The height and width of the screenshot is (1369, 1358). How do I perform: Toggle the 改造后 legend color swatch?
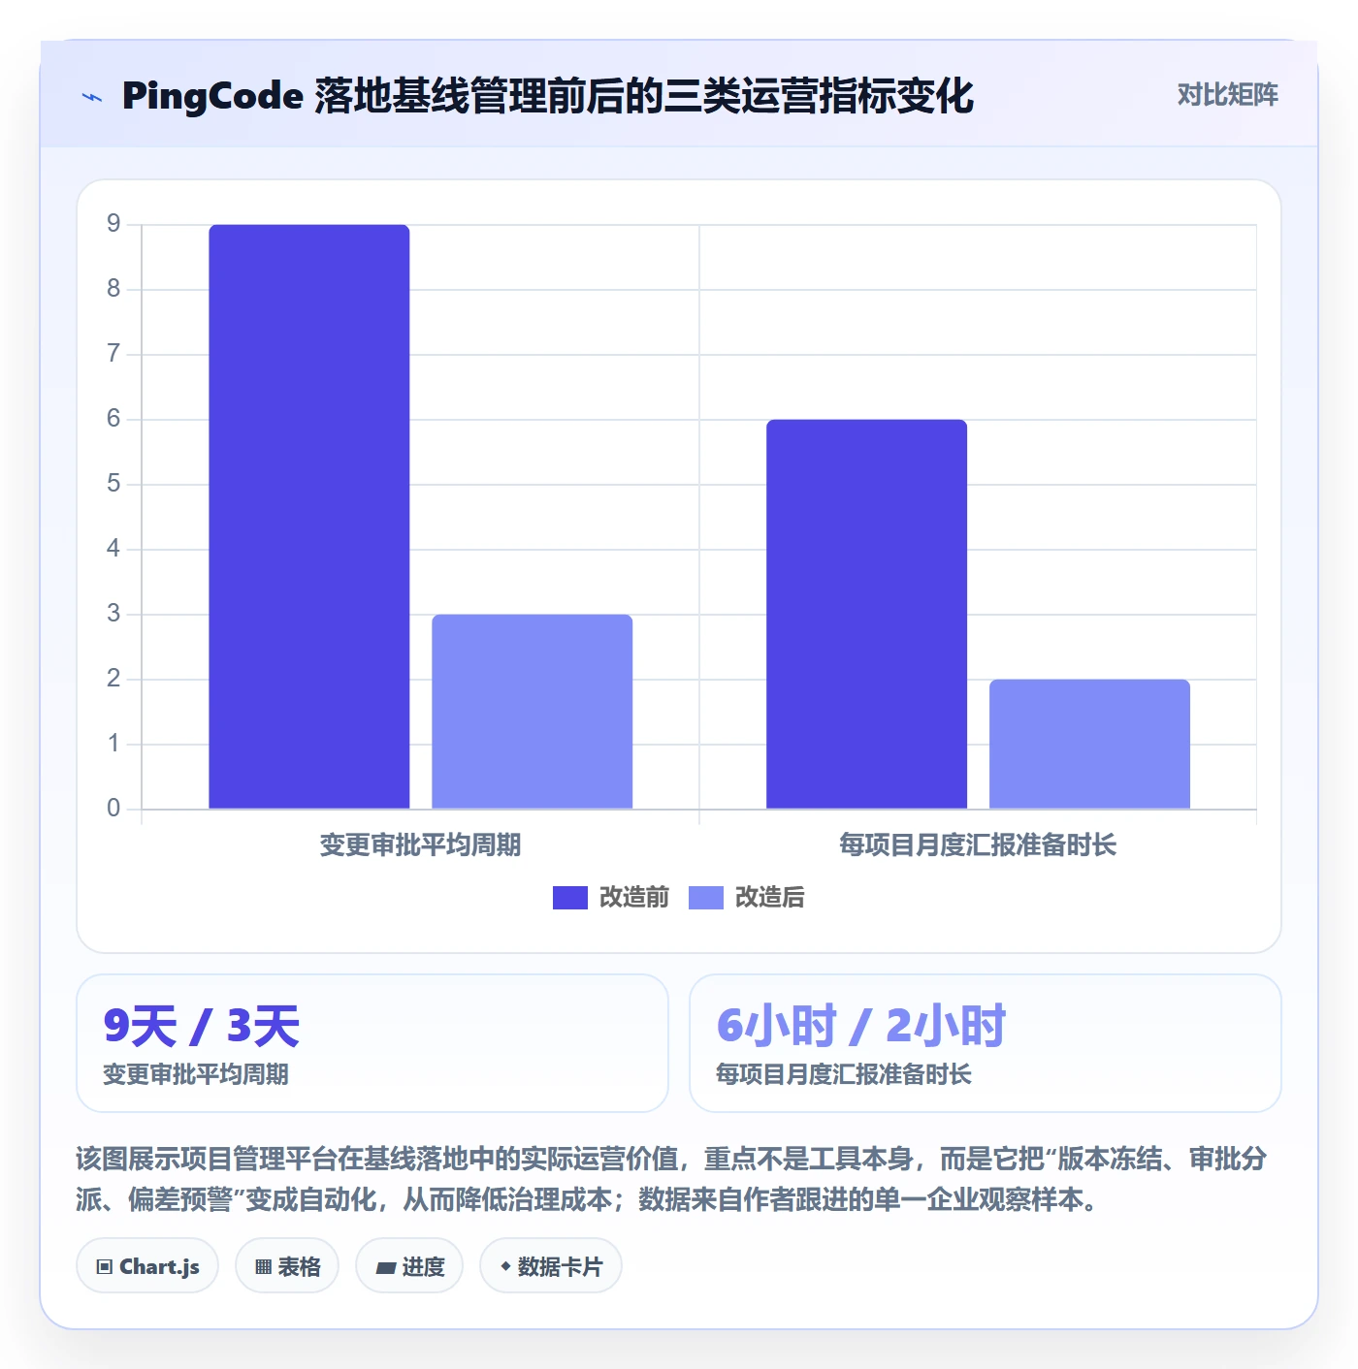click(x=706, y=898)
